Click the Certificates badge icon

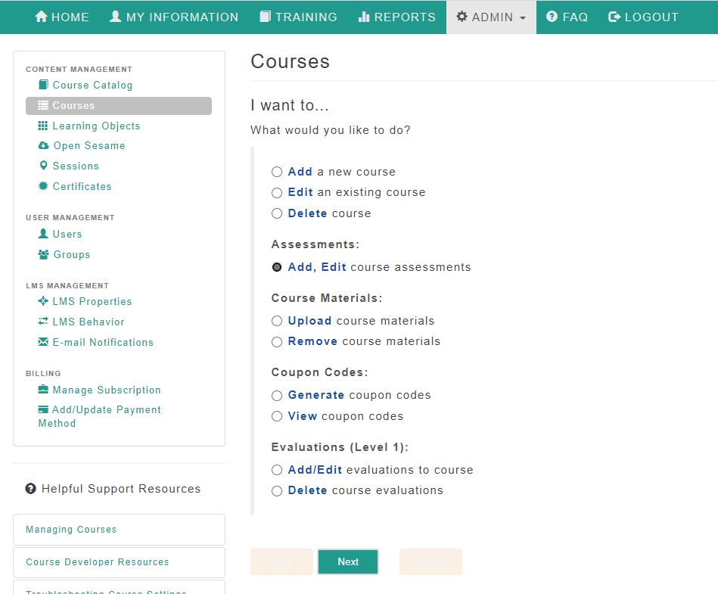tap(43, 186)
